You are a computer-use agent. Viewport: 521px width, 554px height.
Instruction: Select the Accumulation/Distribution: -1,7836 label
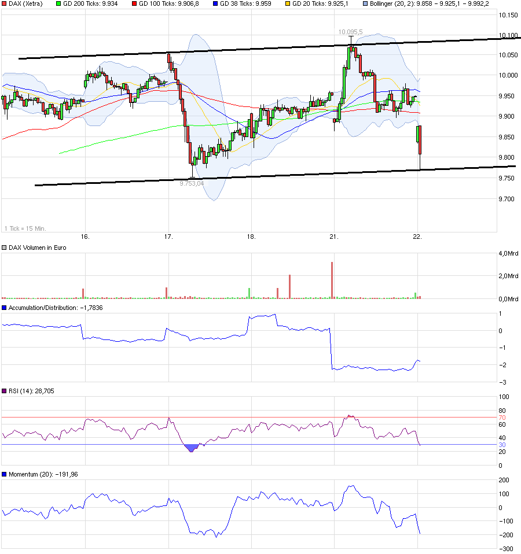click(x=56, y=308)
